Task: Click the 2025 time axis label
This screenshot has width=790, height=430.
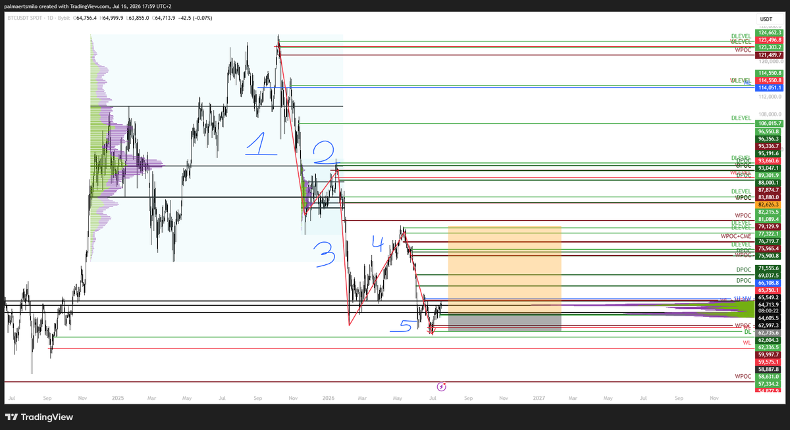Action: pyautogui.click(x=118, y=398)
